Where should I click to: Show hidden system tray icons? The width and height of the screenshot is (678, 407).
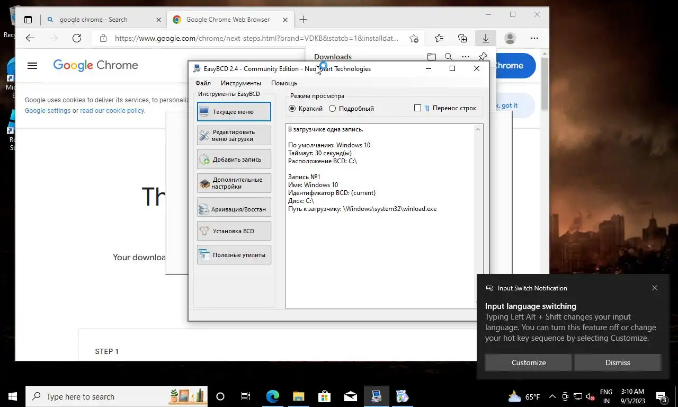(x=552, y=396)
